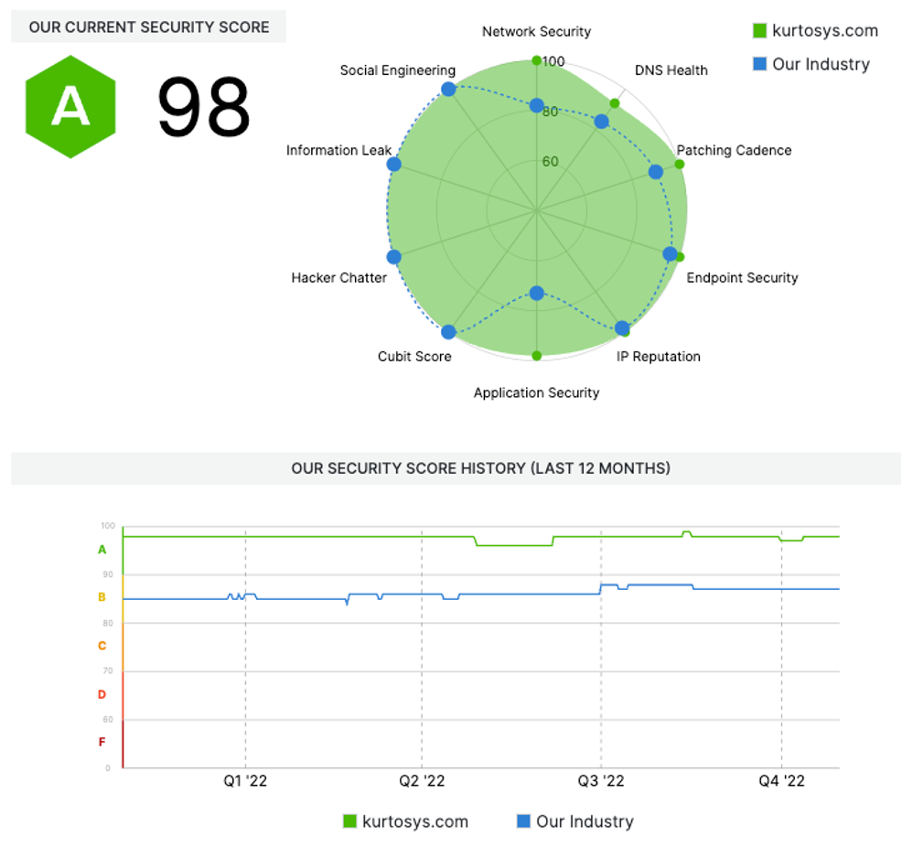Screen dimensions: 902x847
Task: Click the Network Security radar axis label
Action: (x=536, y=31)
